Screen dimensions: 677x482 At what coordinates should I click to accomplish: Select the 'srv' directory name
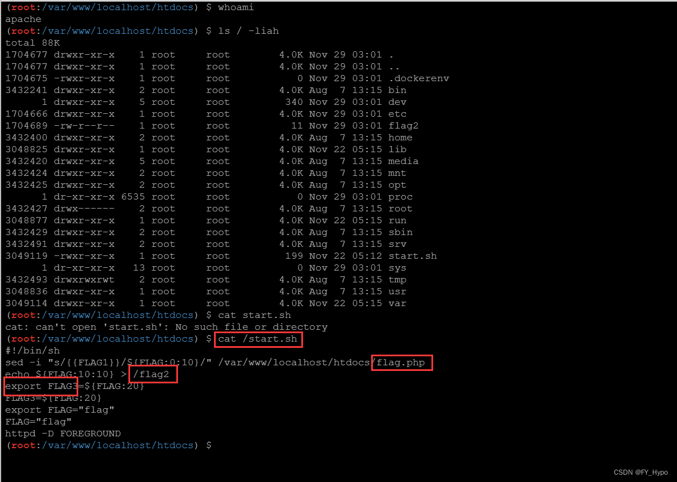click(397, 244)
